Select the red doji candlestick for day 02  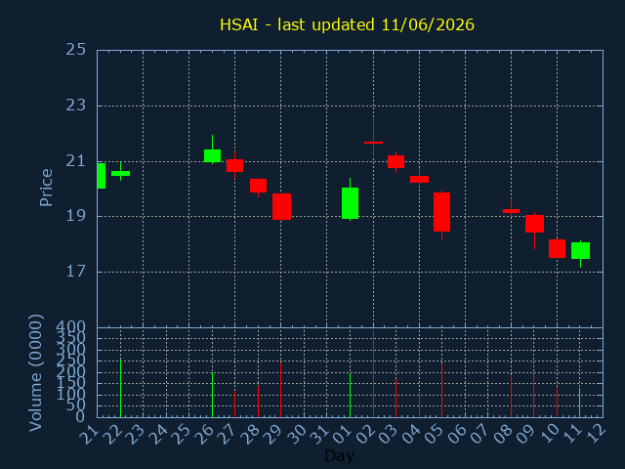coord(373,143)
